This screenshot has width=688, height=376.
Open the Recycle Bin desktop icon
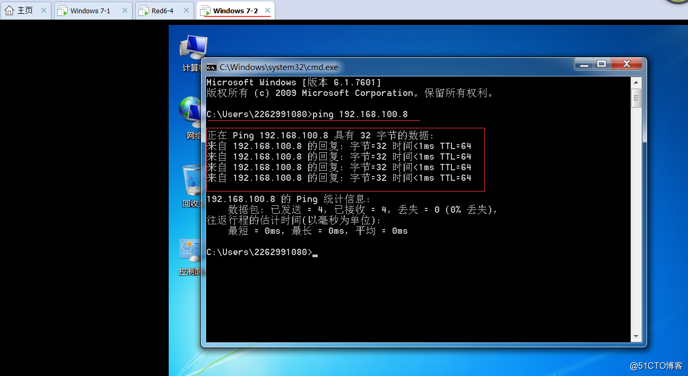191,186
